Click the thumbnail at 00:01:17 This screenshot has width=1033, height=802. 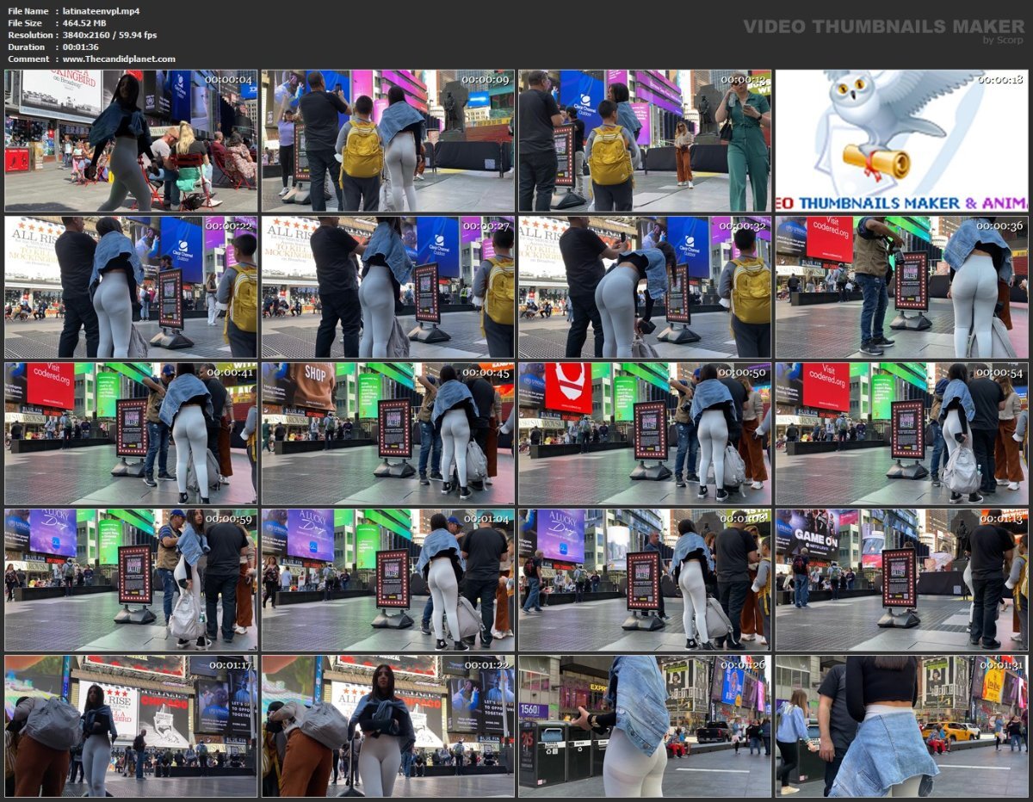[x=131, y=726]
